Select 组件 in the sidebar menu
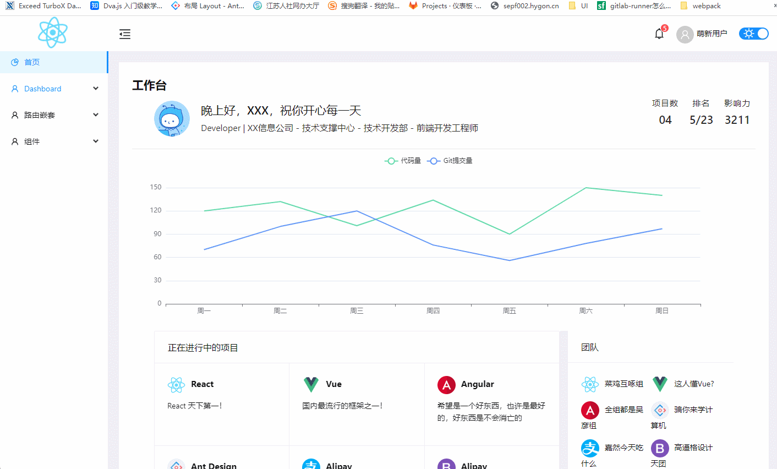 [54, 141]
